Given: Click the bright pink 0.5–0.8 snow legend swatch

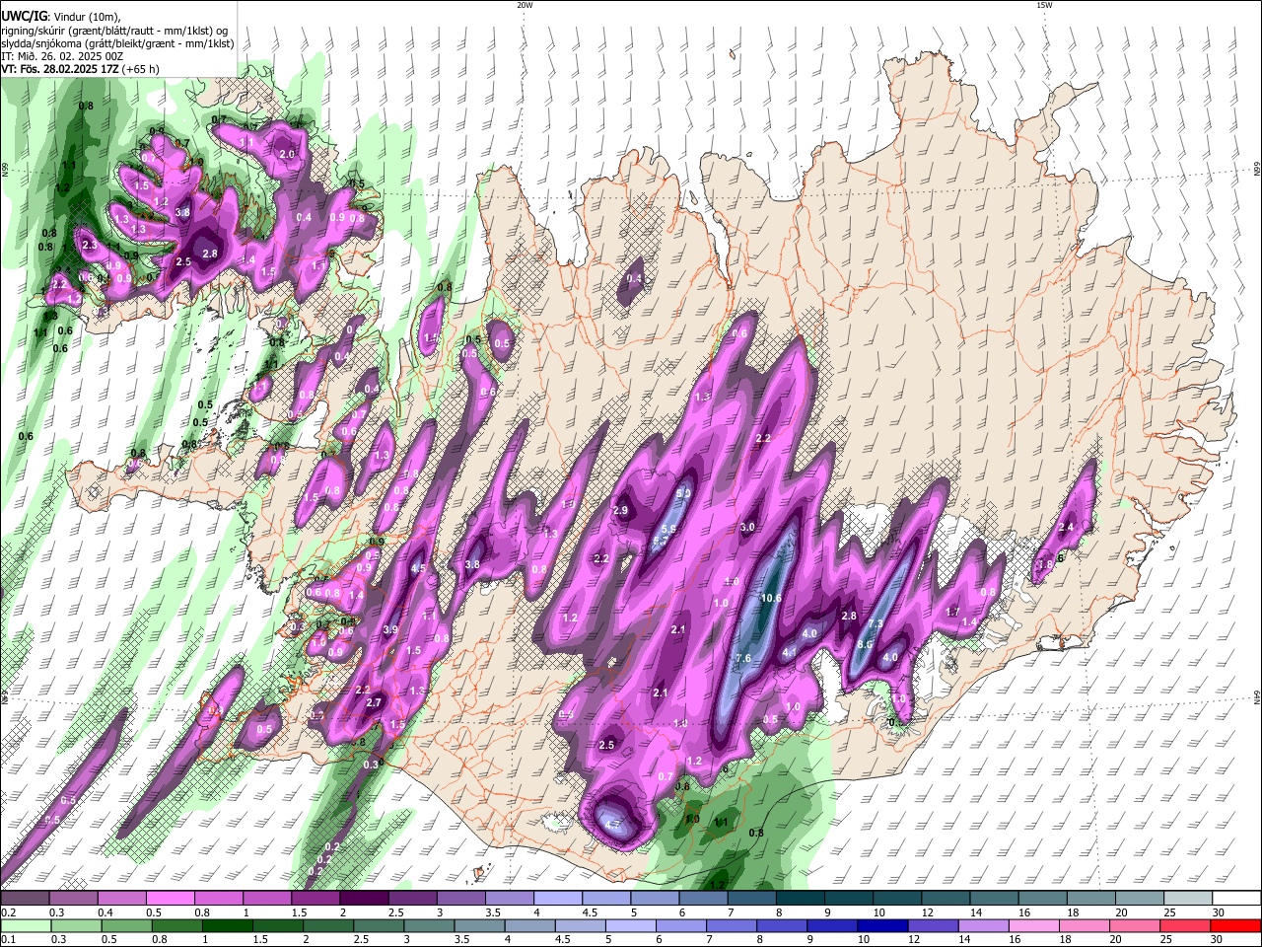Looking at the screenshot, I should coord(170,899).
